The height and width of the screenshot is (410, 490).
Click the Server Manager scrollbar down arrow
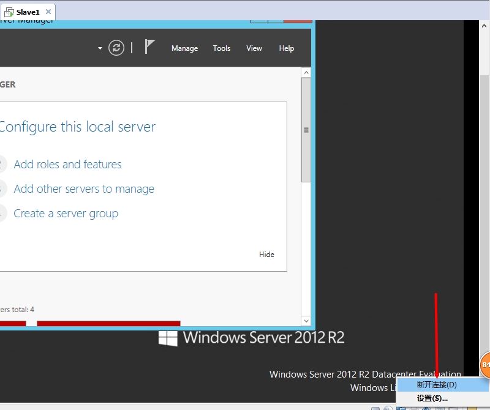306,321
